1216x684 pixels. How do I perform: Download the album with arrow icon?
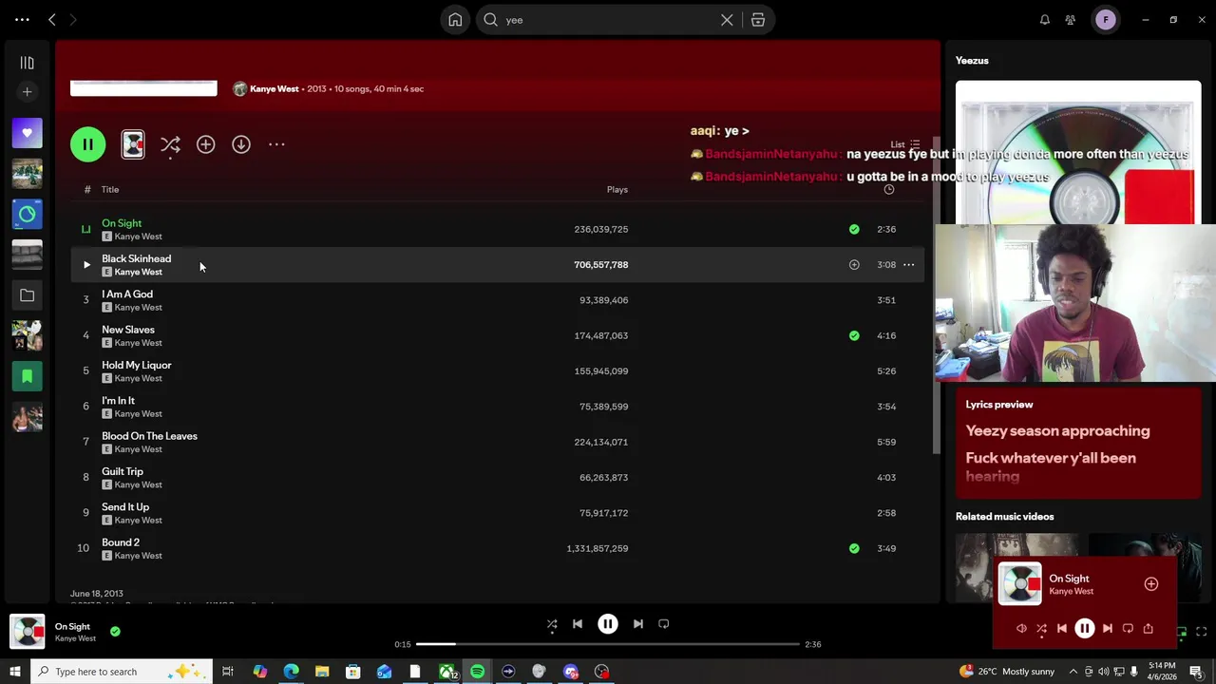coord(241,144)
